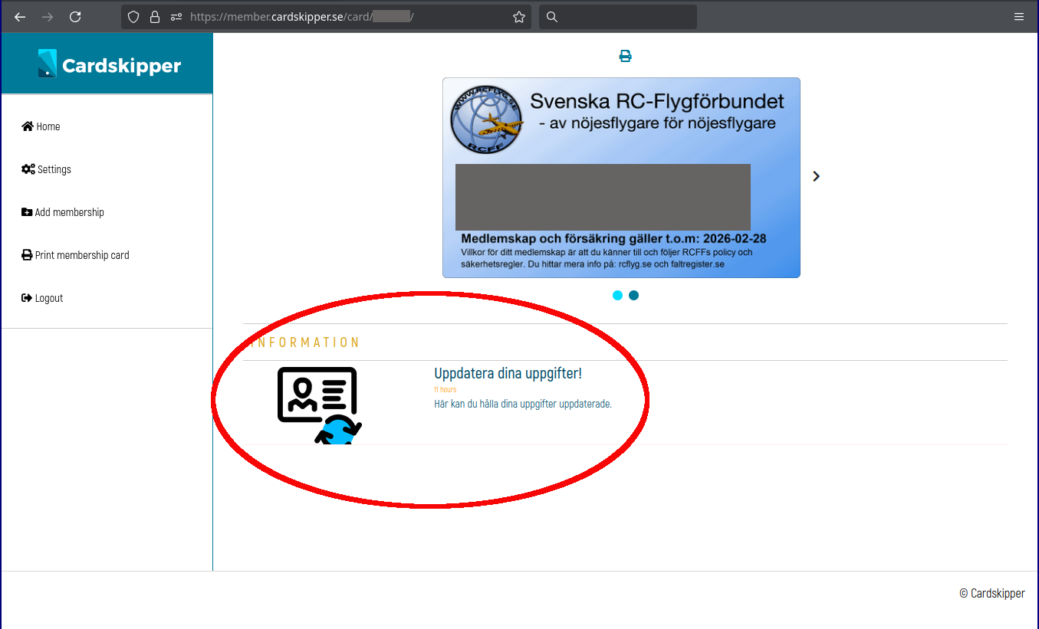
Task: Click the text 'Här kan du hålla dina uppgifter uppdaterade.'
Action: 523,404
